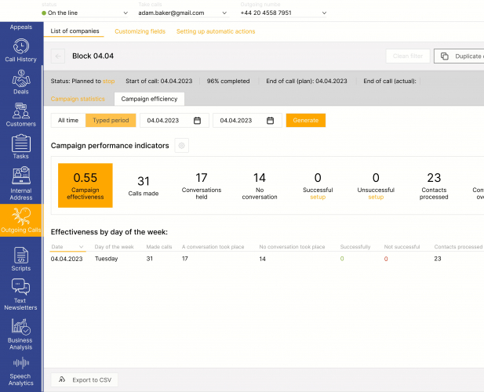Screen dimensions: 484x392
Task: Click the start date field 04.04.2023
Action: click(174, 120)
